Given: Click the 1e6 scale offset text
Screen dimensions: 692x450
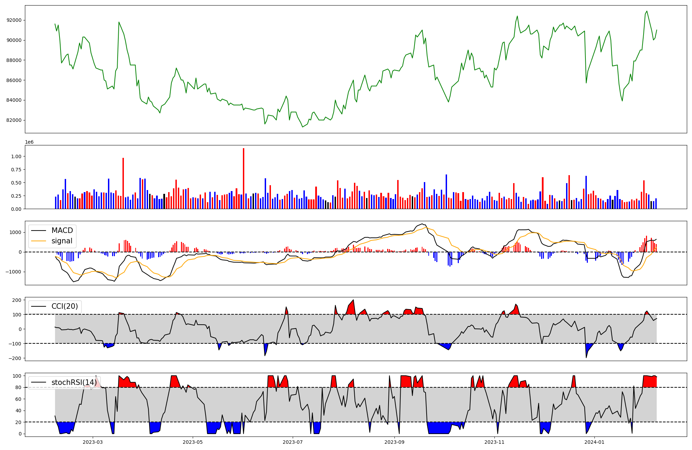Looking at the screenshot, I should (29, 142).
